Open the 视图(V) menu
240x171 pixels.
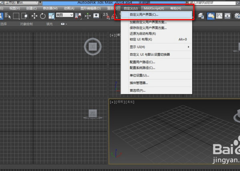[15, 8]
